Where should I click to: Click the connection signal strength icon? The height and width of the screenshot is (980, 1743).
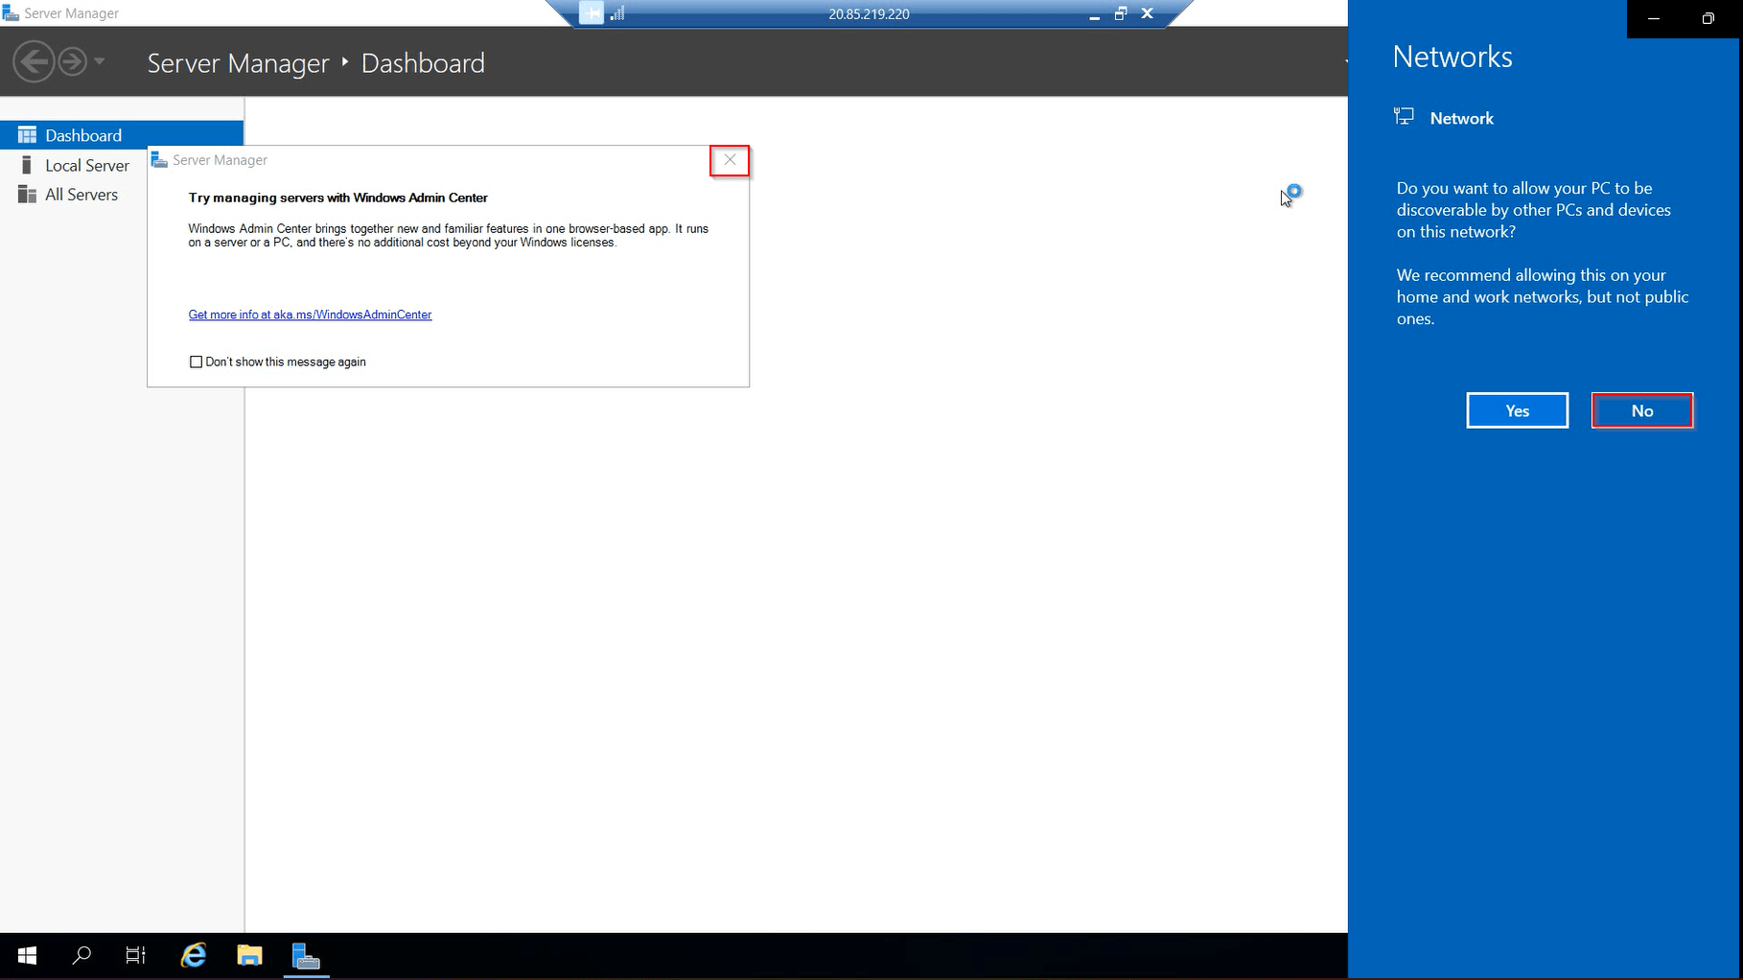click(617, 13)
